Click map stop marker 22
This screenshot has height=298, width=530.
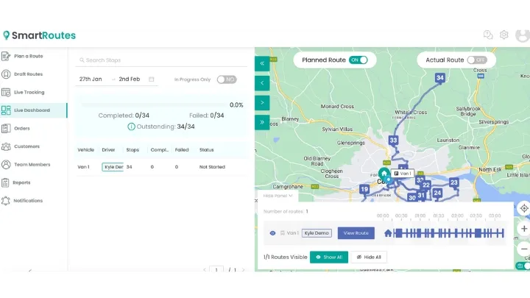click(x=426, y=185)
